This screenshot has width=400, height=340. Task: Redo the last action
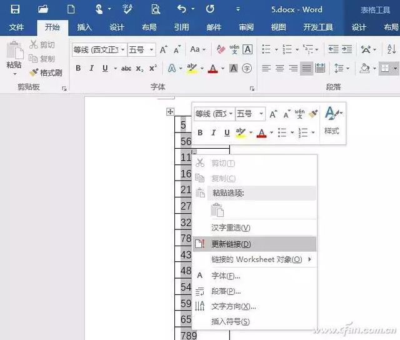click(x=210, y=9)
